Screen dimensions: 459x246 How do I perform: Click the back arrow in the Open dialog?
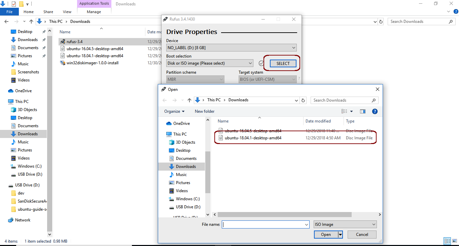(165, 100)
